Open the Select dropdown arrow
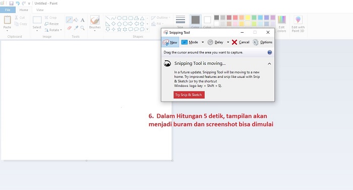 point(37,31)
